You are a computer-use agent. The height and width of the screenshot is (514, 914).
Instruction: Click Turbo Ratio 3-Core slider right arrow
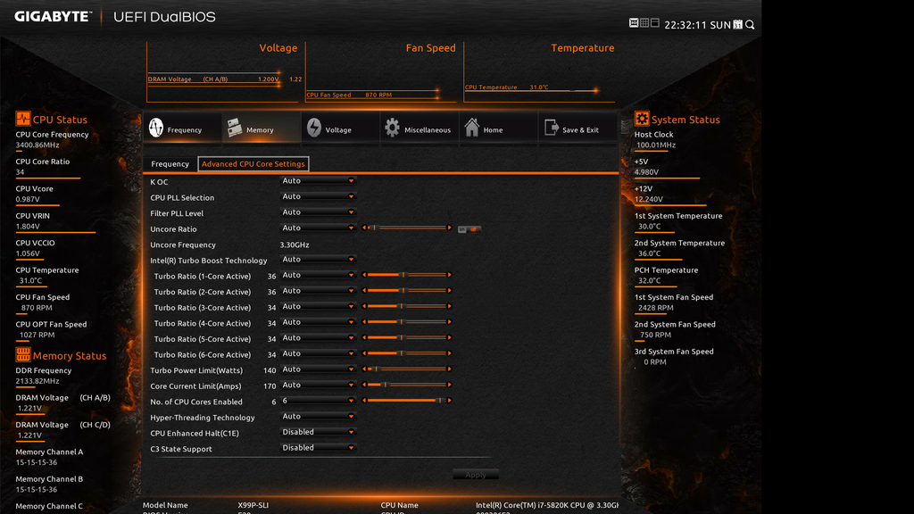[x=450, y=306]
